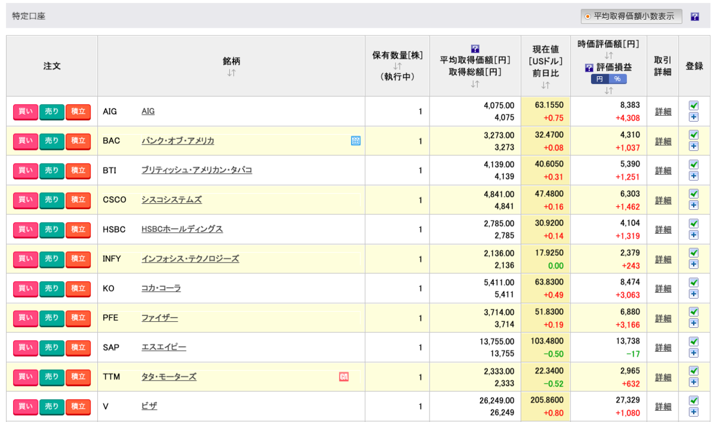
Task: Open エスエイピー link
Action: [164, 347]
